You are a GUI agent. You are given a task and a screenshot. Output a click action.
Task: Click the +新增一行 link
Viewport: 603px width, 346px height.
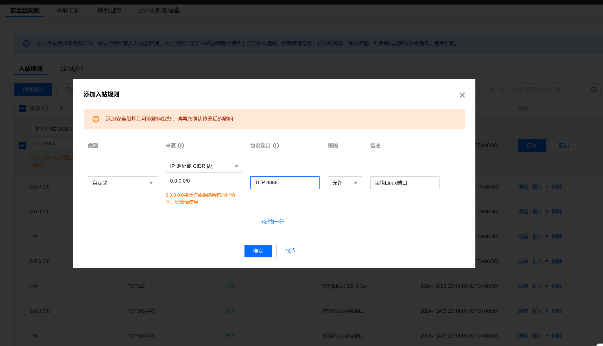coord(272,222)
